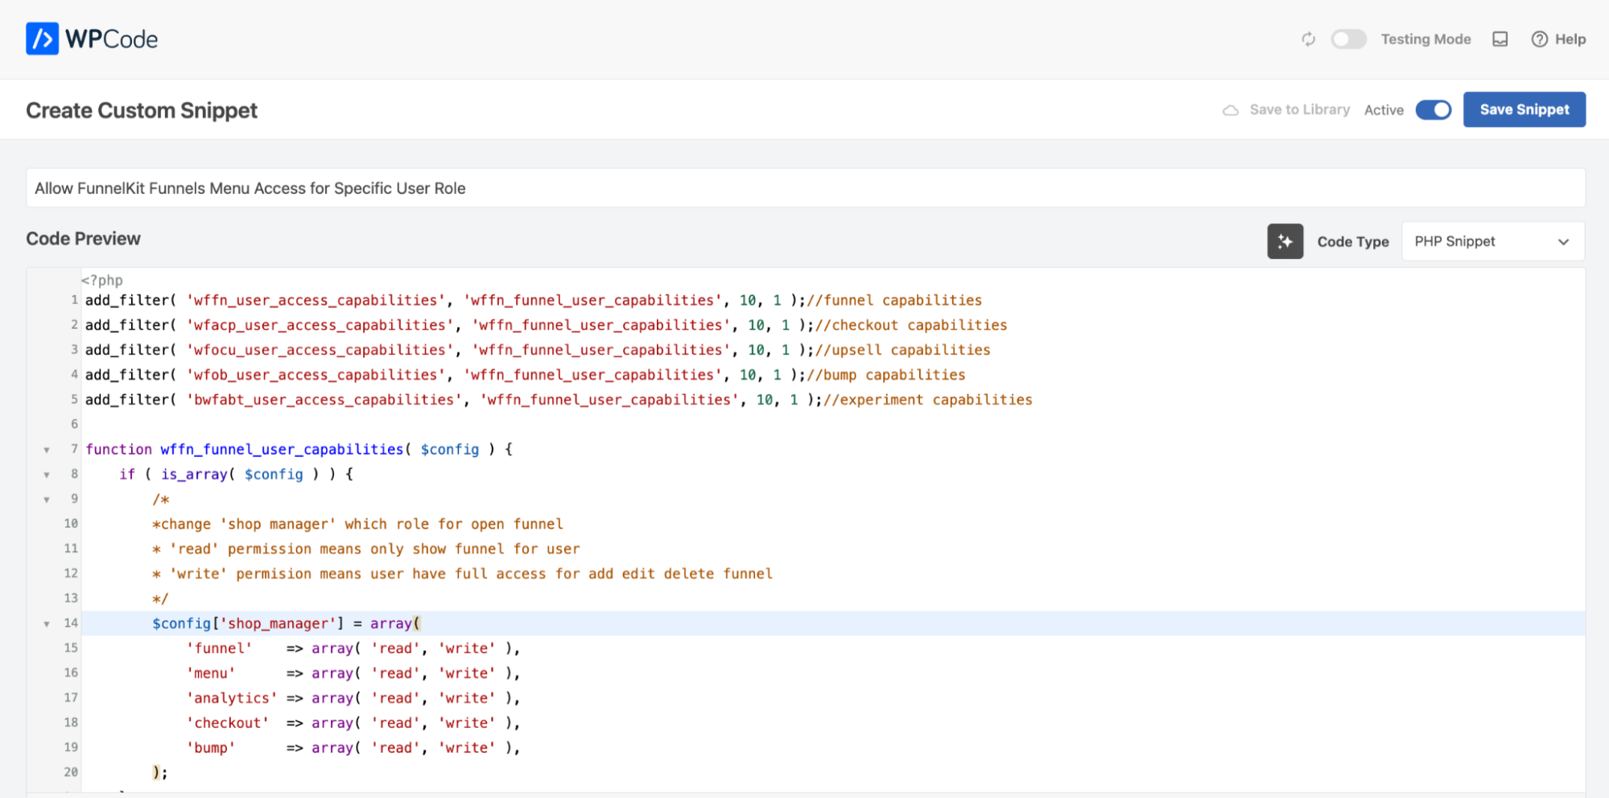Click the Help question mark icon
This screenshot has height=798, width=1609.
[1539, 39]
